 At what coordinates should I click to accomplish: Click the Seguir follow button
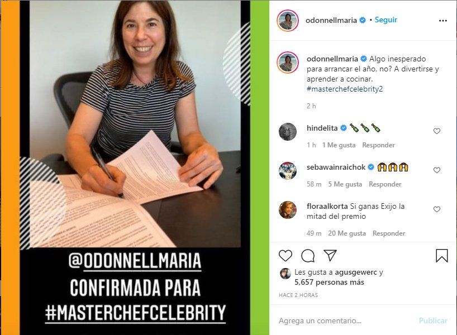click(386, 20)
